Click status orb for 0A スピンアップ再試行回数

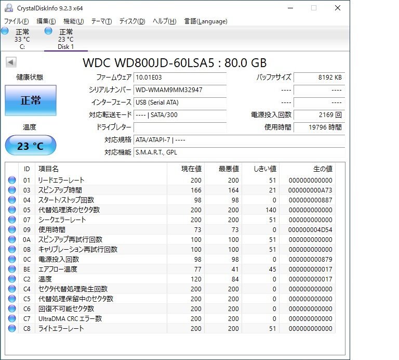12,239
